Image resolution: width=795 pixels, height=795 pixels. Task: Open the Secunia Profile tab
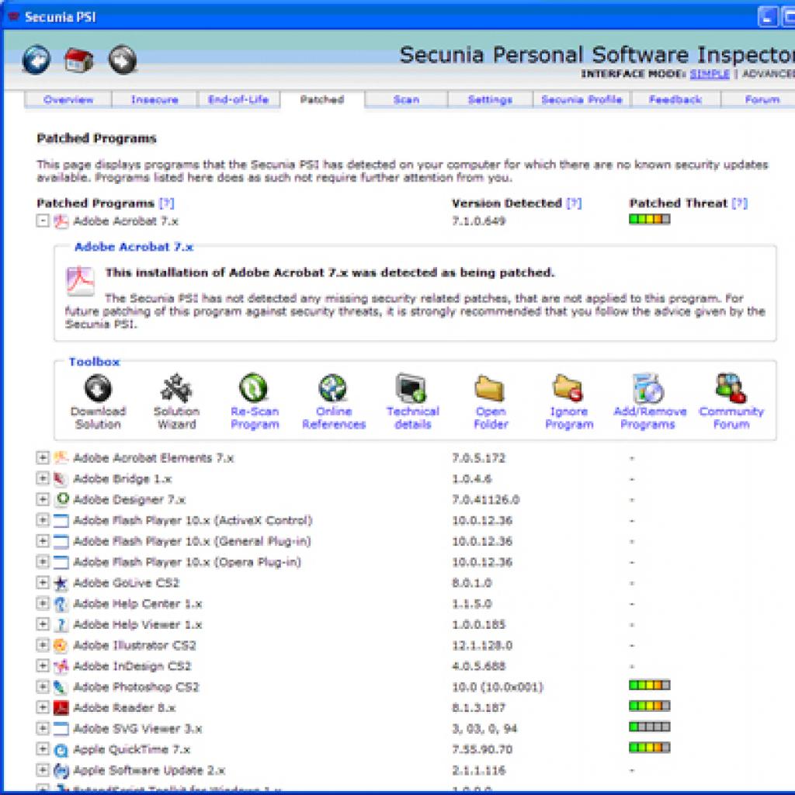pyautogui.click(x=581, y=100)
